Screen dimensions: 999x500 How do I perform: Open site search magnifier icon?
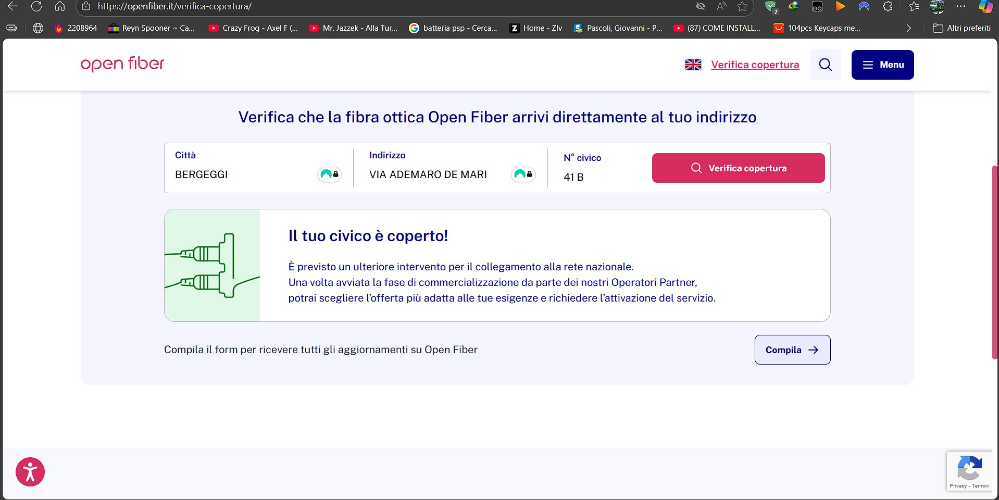coord(825,65)
